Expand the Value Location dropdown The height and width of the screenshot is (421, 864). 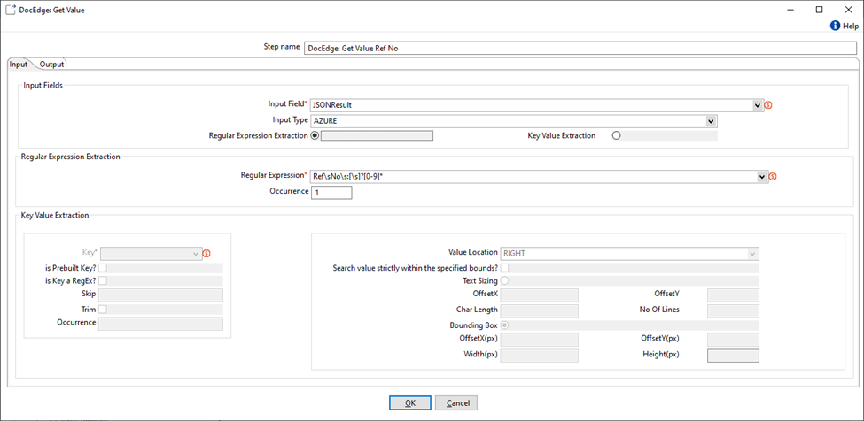[752, 253]
